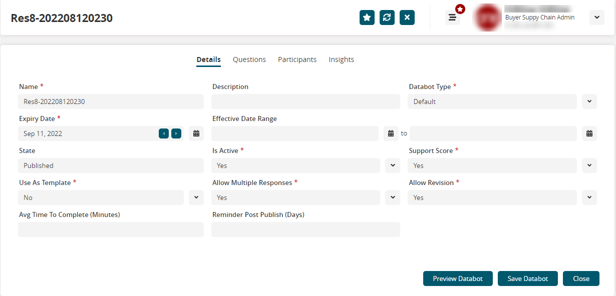The height and width of the screenshot is (296, 616).
Task: Open the Expiry Date calendar picker
Action: (x=196, y=133)
